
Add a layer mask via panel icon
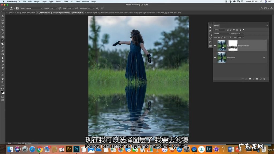point(250,79)
